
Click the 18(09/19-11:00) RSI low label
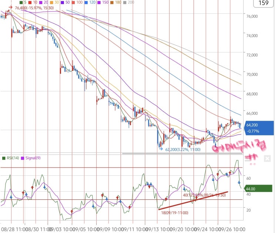(x=175, y=213)
